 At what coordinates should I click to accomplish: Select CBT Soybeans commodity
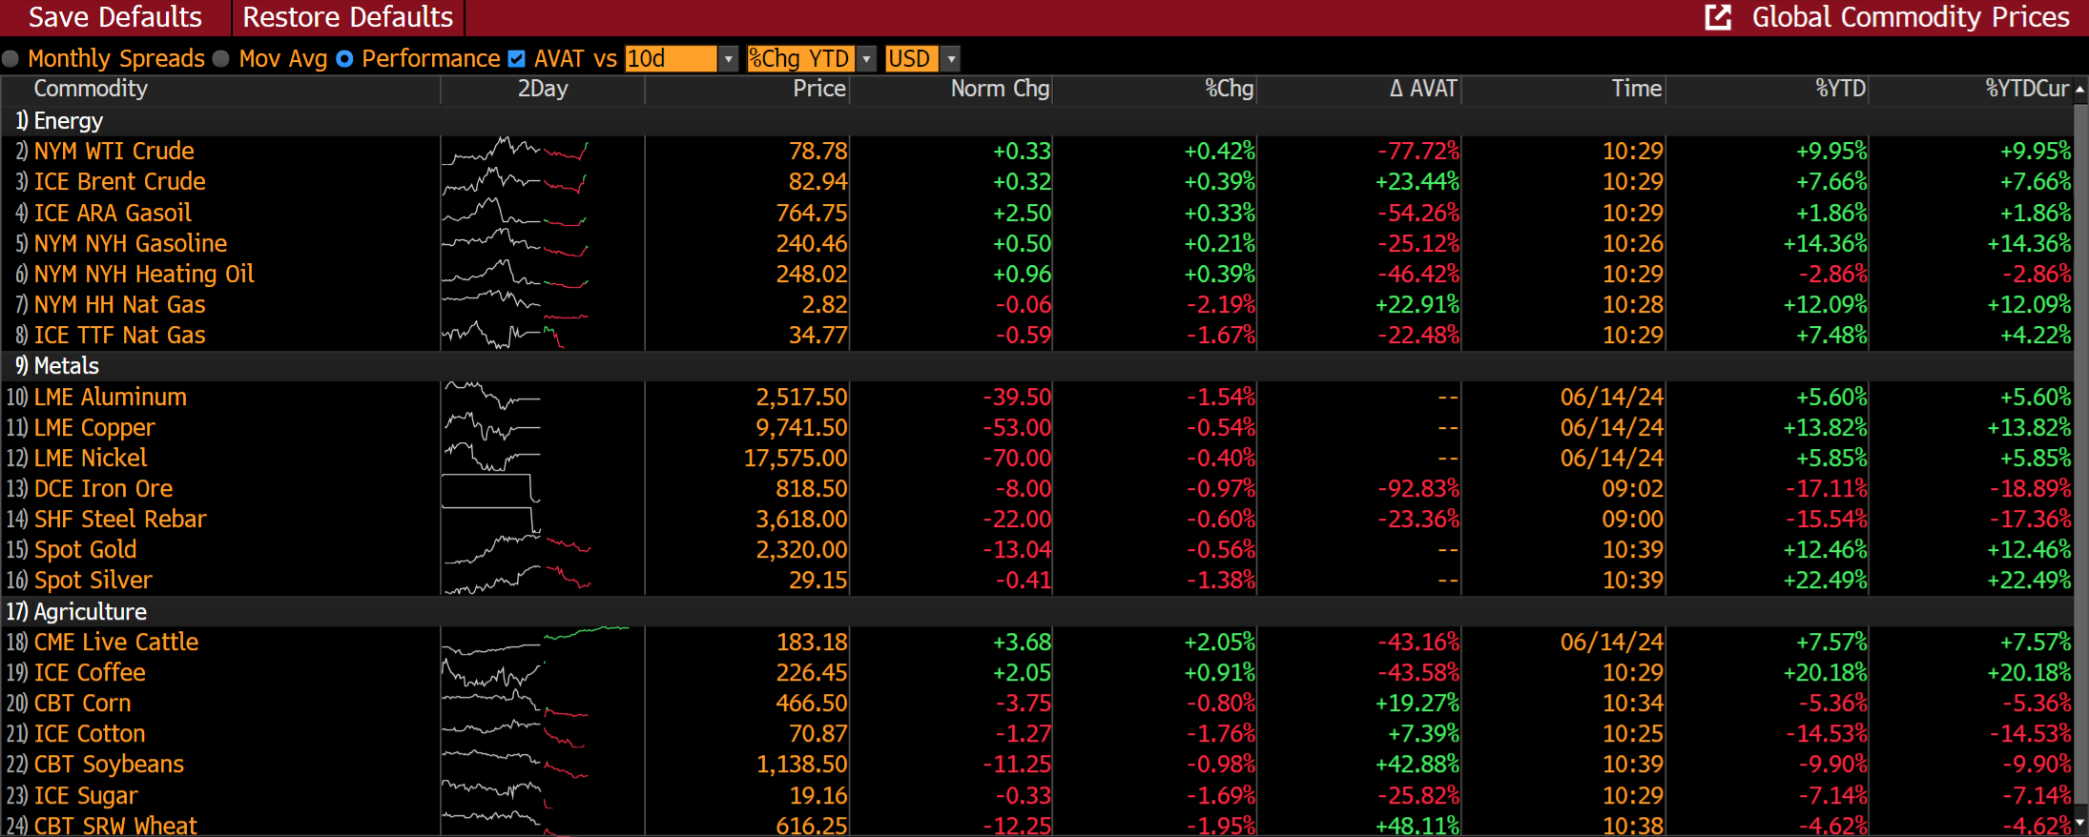109,764
